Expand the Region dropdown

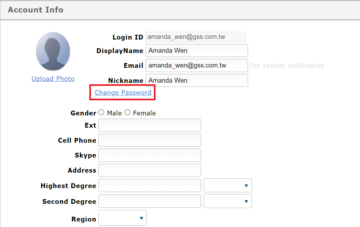click(x=123, y=218)
